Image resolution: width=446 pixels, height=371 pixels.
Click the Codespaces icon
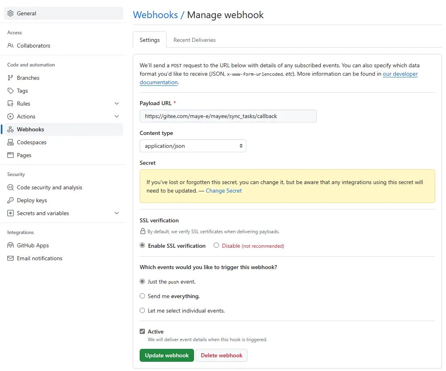pyautogui.click(x=10, y=142)
